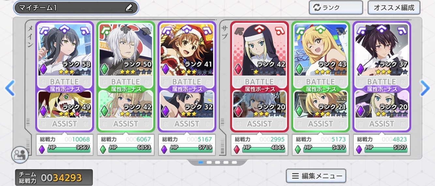Tap the pencil icon to rename マイチーム1

[x=129, y=8]
